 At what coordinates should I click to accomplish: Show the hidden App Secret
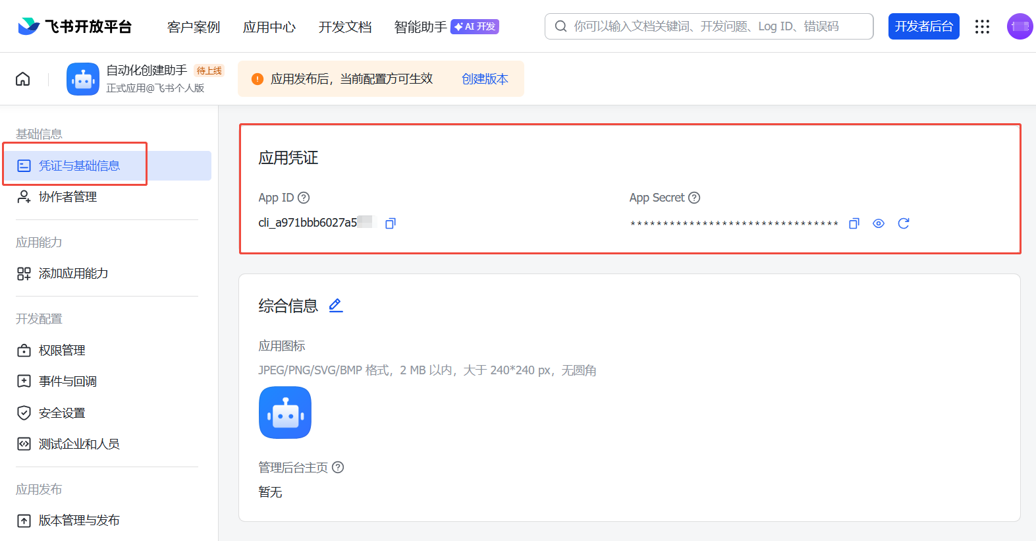pyautogui.click(x=879, y=223)
